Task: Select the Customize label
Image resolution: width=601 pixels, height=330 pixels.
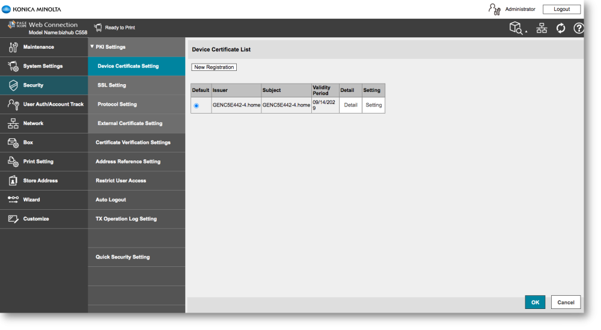Action: point(36,219)
